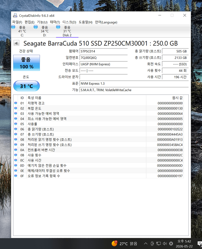Click status orb for 0E 매체/데이터 무결성 오류
The height and width of the screenshot is (249, 202).
point(16,171)
